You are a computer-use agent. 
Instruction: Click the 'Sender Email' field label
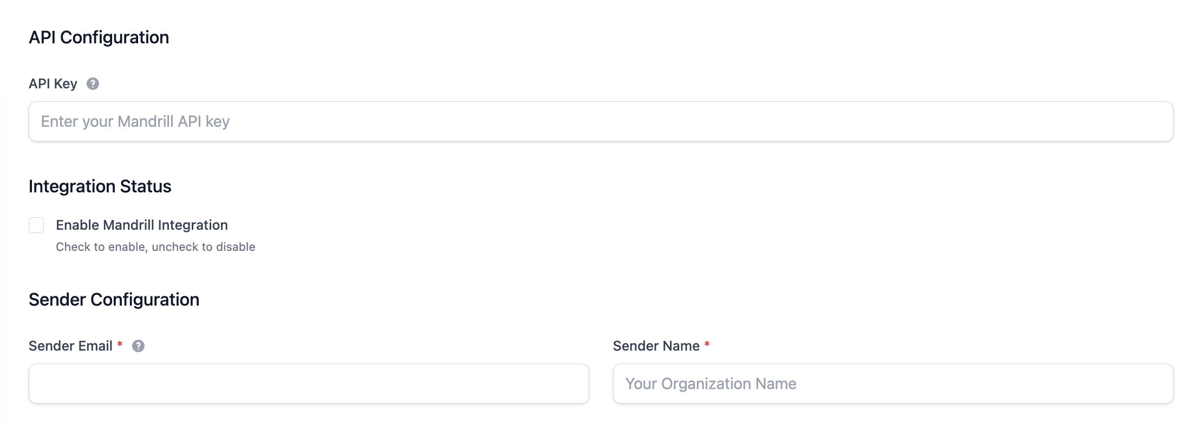point(70,346)
